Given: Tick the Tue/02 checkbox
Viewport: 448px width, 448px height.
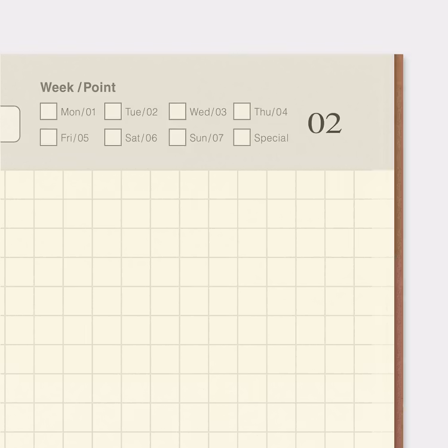Looking at the screenshot, I should coord(113,112).
